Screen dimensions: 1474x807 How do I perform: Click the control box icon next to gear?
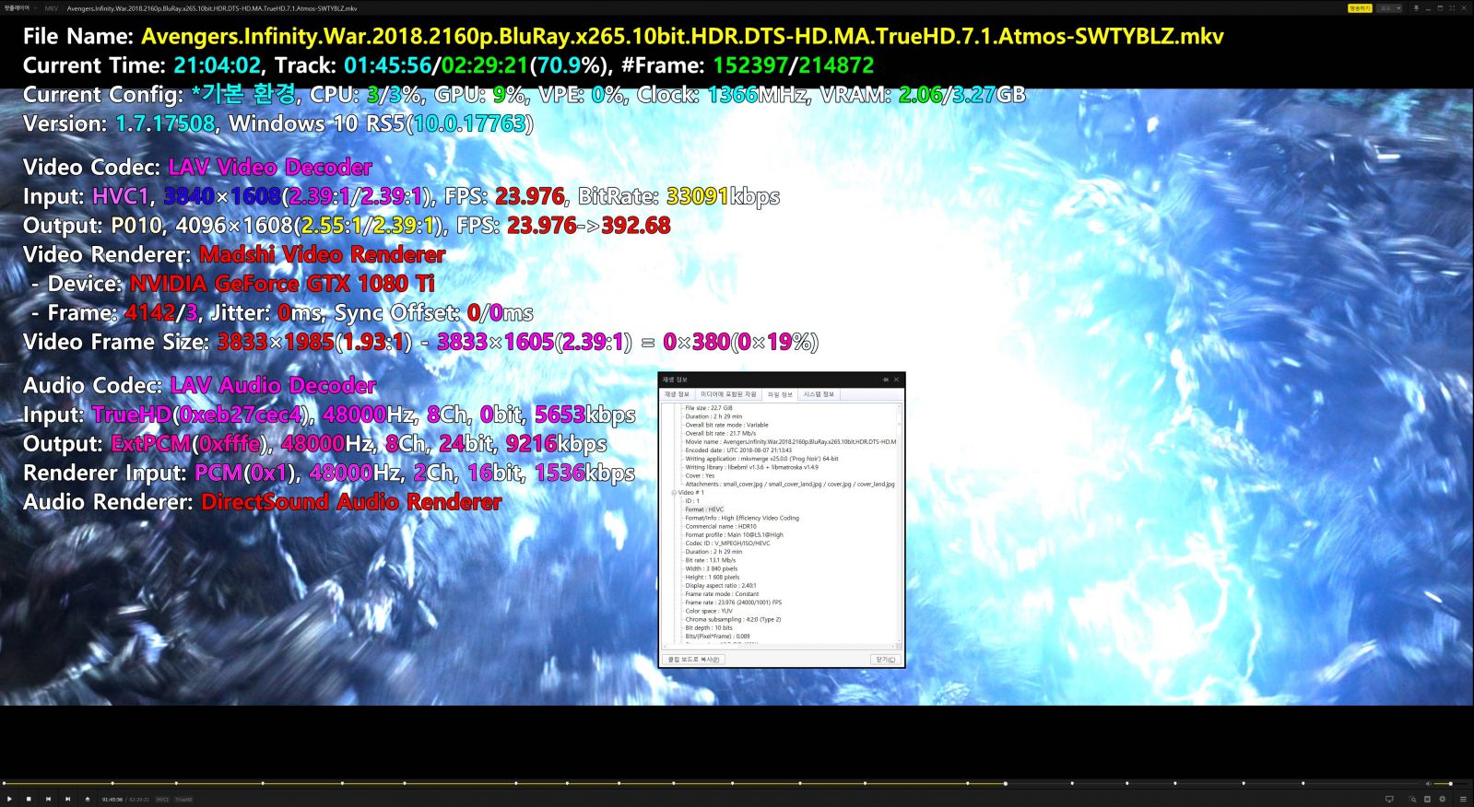pos(1427,799)
